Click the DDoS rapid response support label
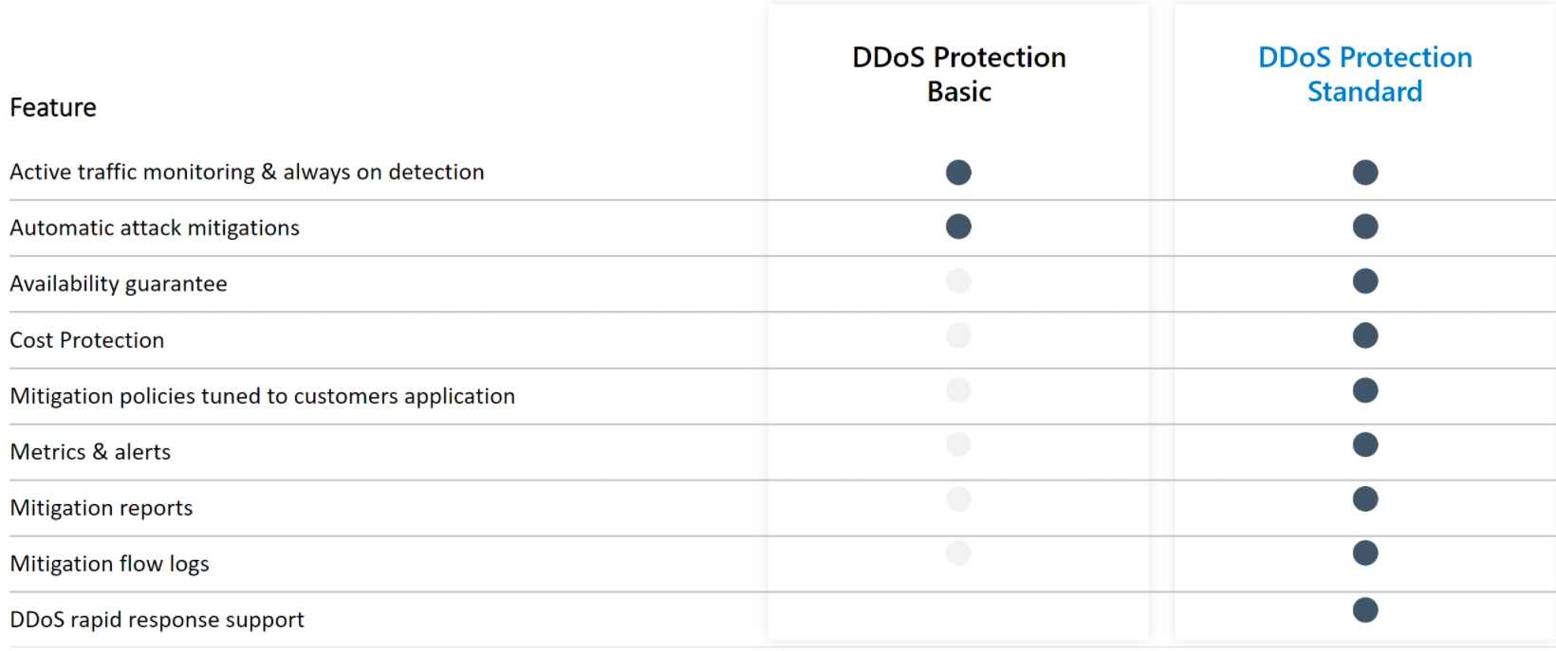Image resolution: width=1556 pixels, height=651 pixels. (x=157, y=620)
